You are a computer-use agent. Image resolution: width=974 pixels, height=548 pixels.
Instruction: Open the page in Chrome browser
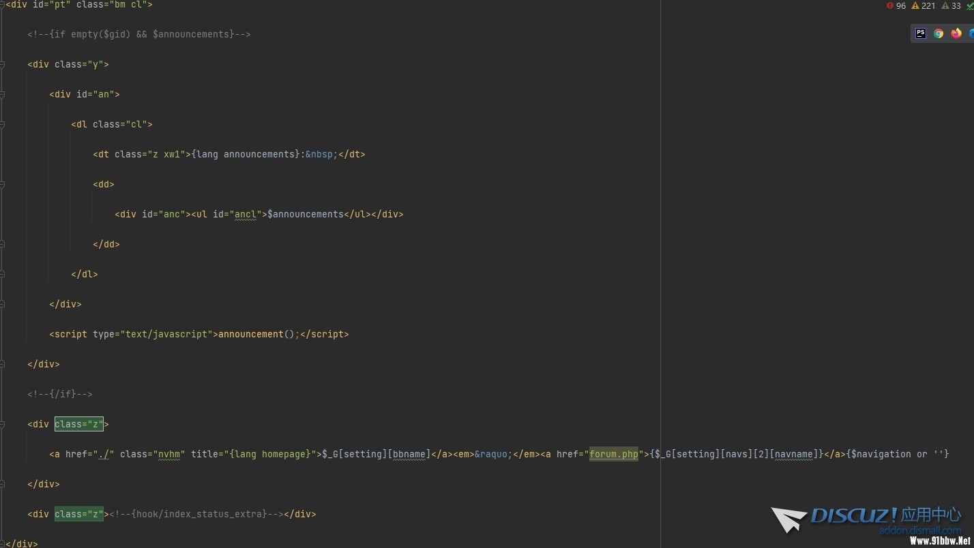(939, 33)
